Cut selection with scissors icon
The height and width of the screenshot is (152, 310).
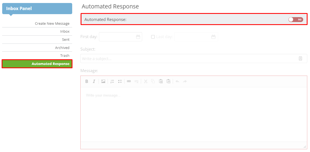point(146,81)
